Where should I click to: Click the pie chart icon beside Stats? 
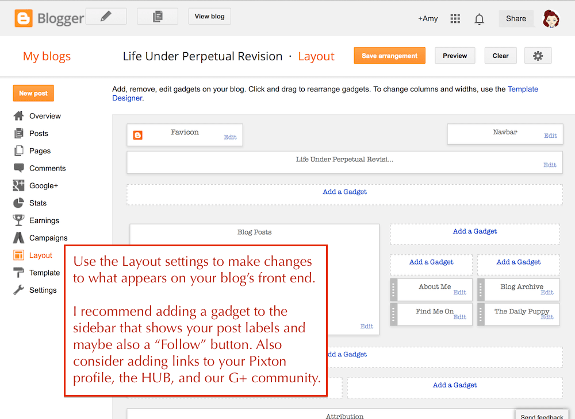(18, 203)
